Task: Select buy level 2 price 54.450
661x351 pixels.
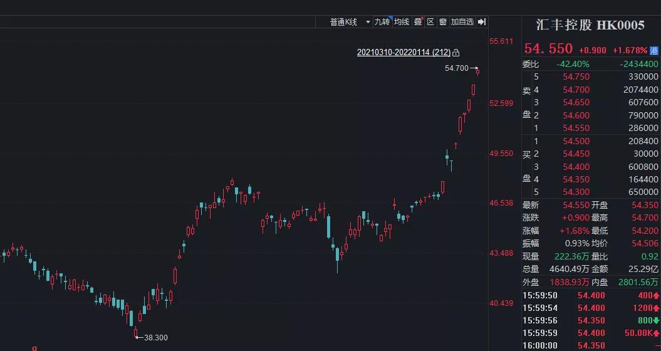Action: tap(576, 154)
